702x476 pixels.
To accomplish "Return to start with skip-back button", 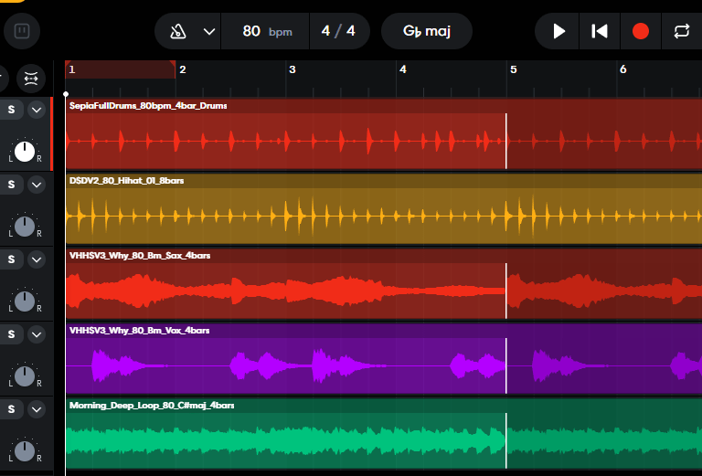I will coord(600,31).
